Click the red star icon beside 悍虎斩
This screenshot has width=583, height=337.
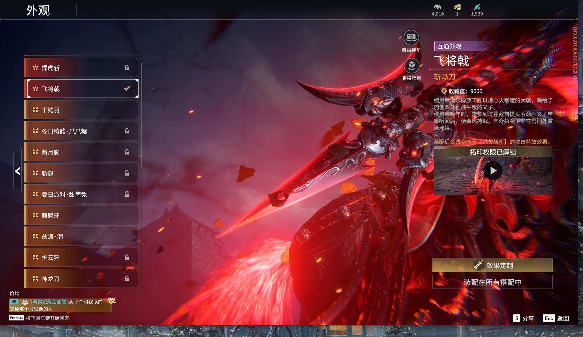pos(36,67)
